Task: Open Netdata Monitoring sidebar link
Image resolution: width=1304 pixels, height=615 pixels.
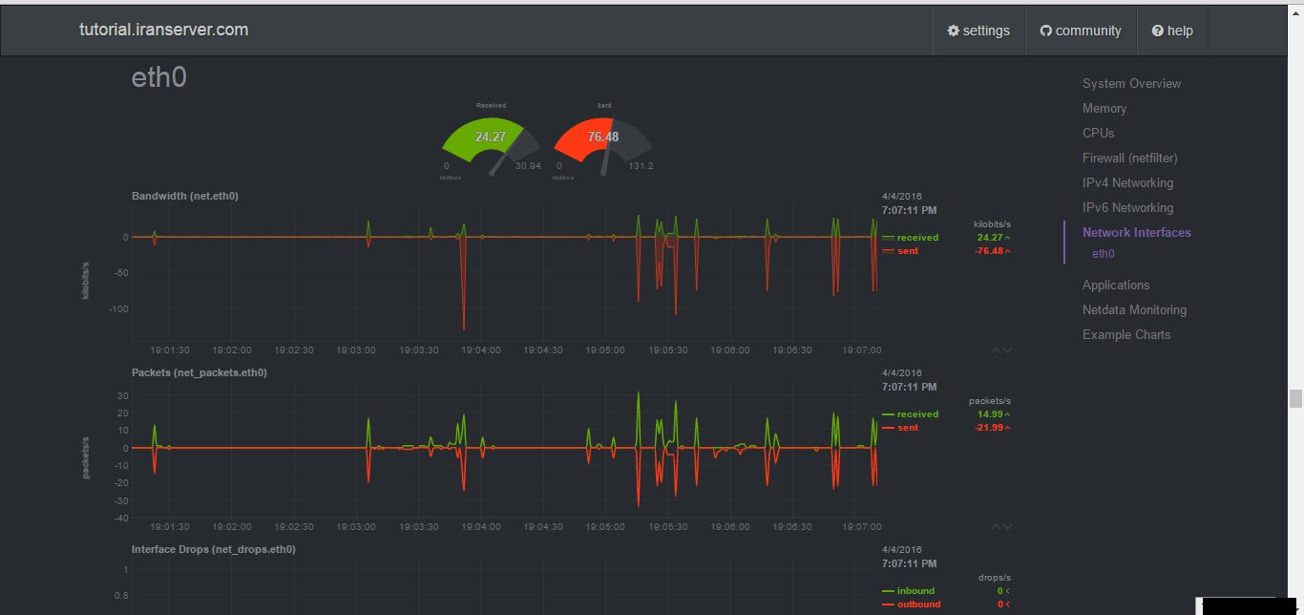Action: point(1134,309)
